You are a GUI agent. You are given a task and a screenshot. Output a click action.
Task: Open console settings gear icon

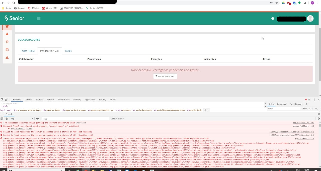point(319,119)
